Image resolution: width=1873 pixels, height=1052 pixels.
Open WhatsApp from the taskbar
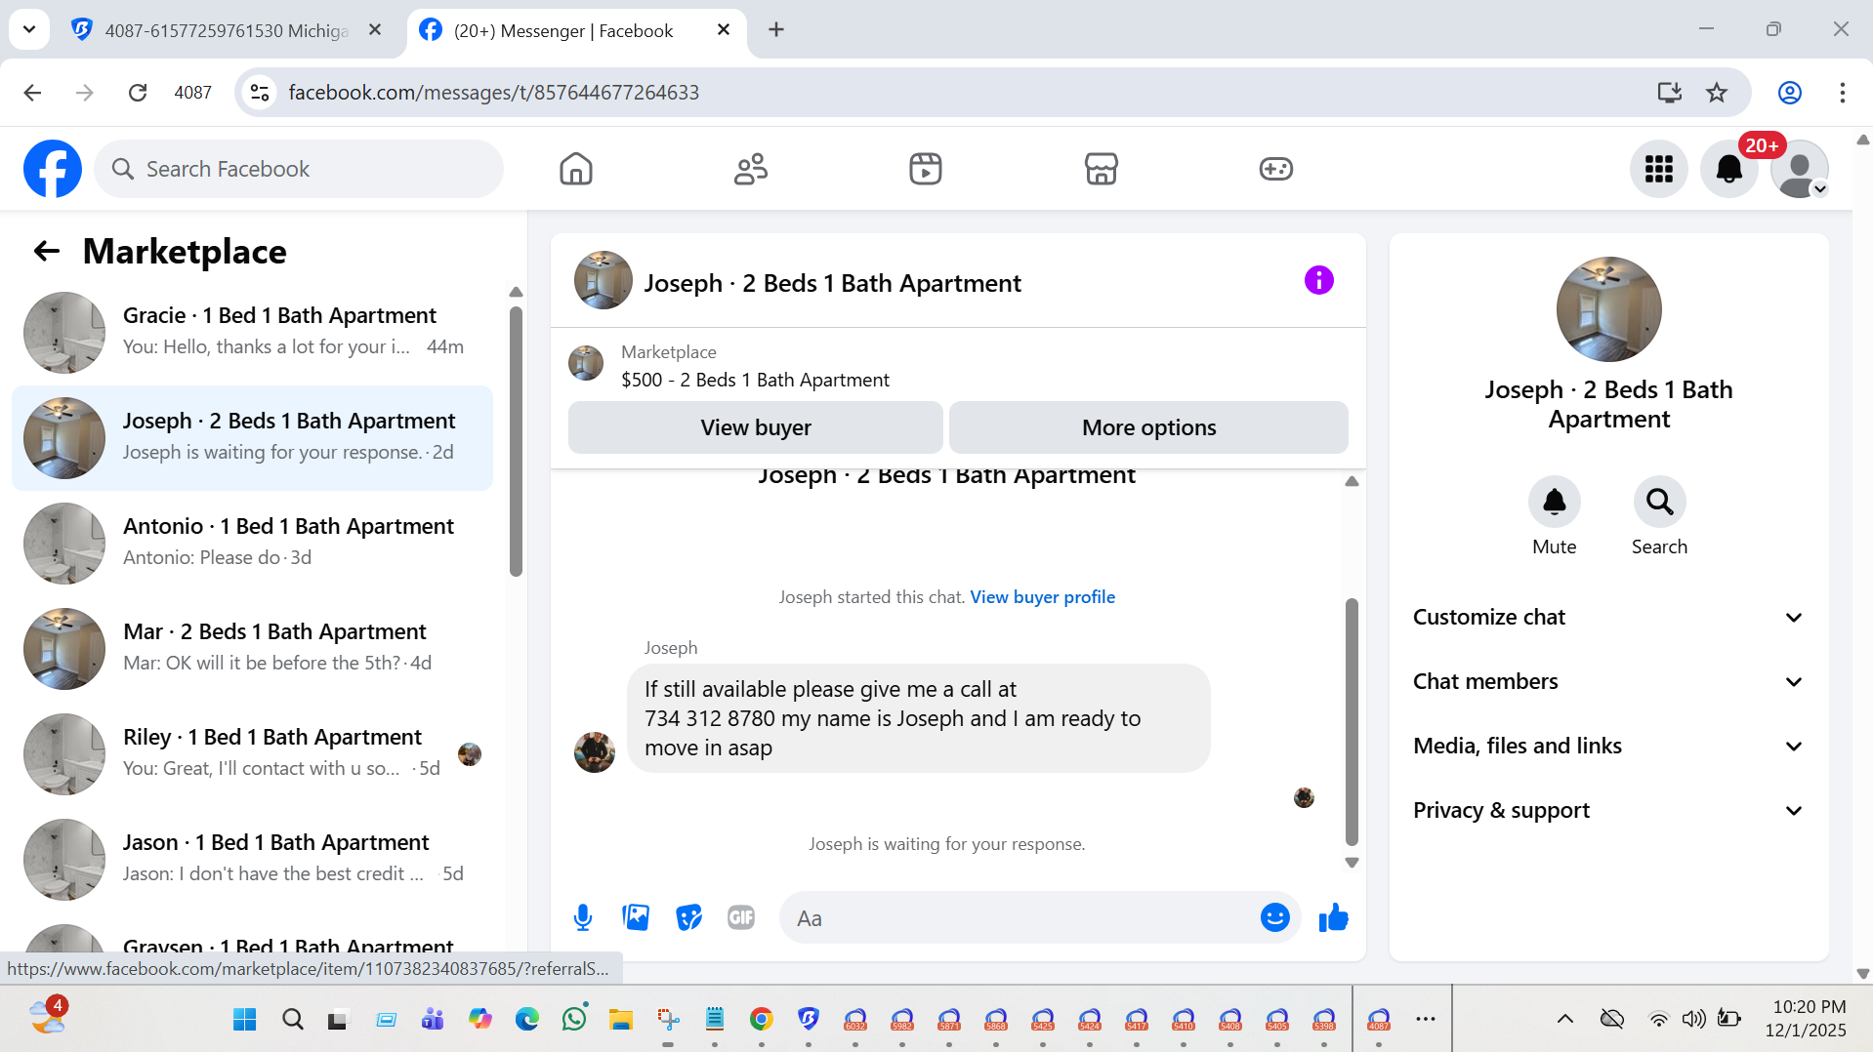(574, 1019)
